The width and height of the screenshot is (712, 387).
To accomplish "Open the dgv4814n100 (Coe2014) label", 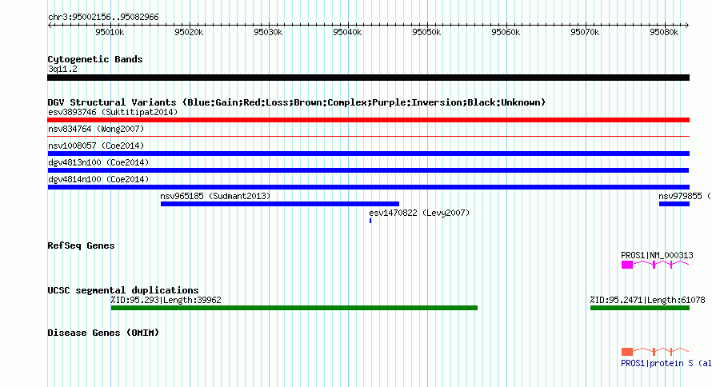I will click(x=98, y=179).
